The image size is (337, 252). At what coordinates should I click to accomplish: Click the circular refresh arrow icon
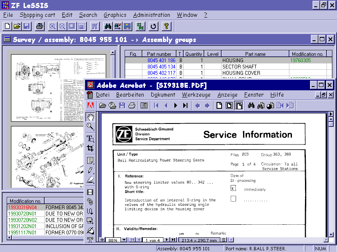click(153, 26)
